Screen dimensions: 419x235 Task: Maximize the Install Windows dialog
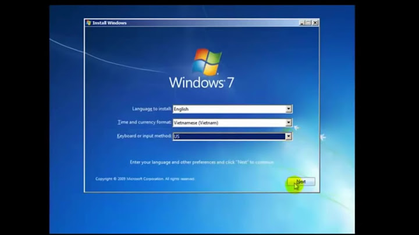(308, 23)
